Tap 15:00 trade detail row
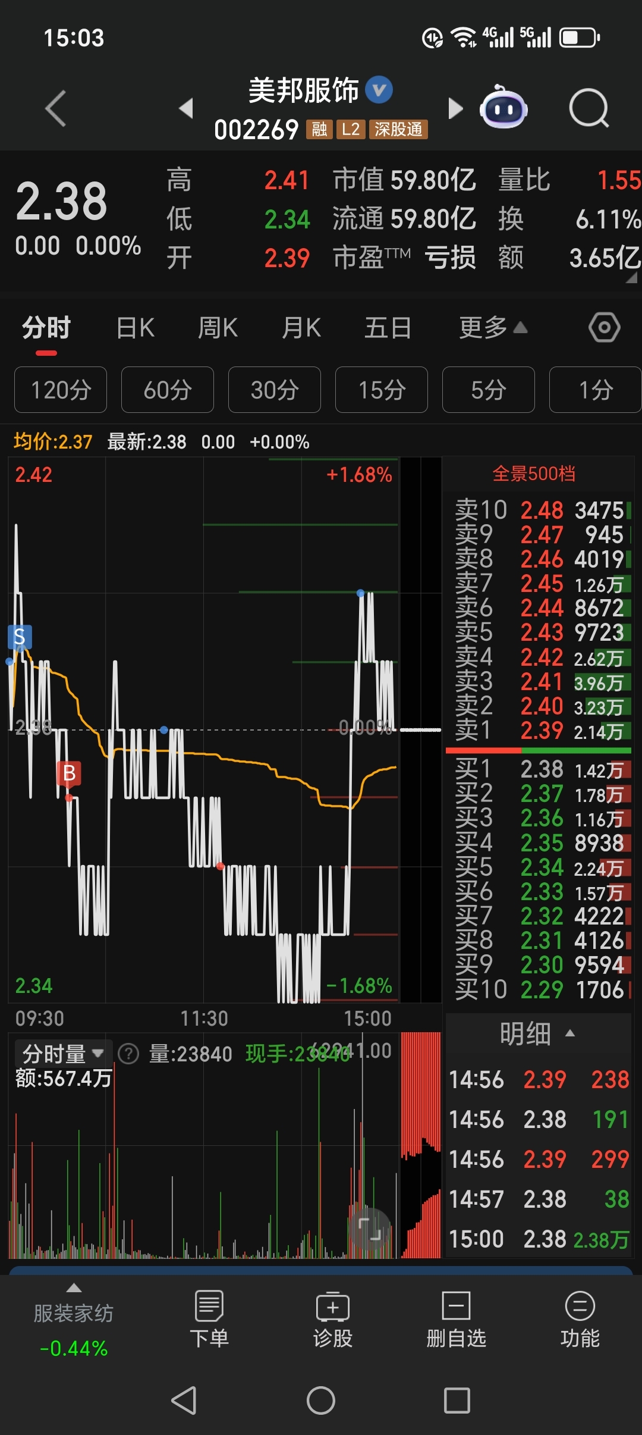 point(539,1239)
